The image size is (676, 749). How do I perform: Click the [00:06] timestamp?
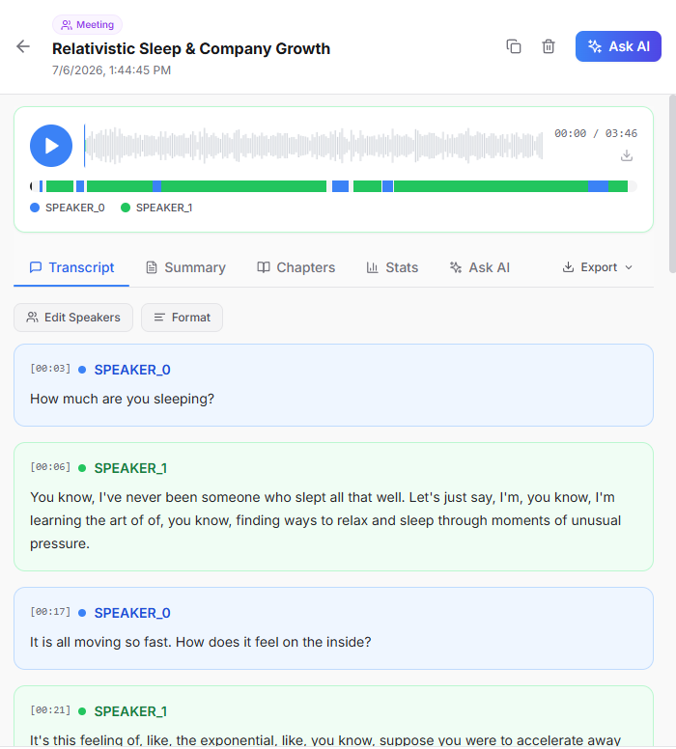[x=50, y=467]
